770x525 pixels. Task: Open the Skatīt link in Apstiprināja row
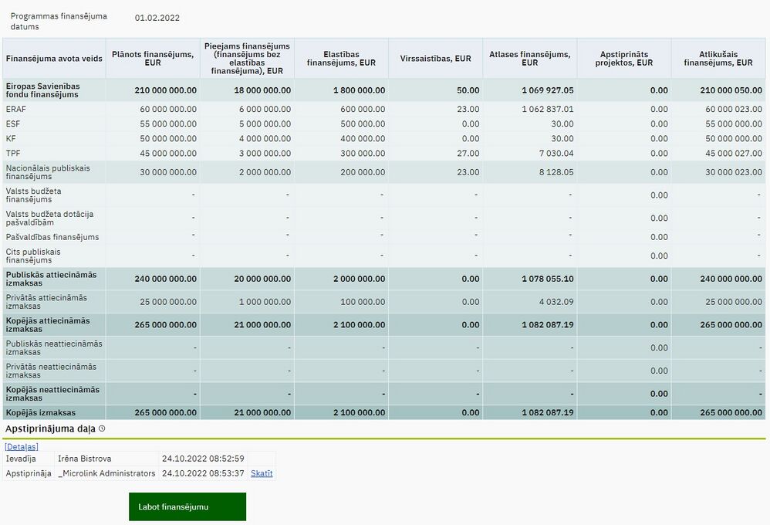click(x=262, y=473)
